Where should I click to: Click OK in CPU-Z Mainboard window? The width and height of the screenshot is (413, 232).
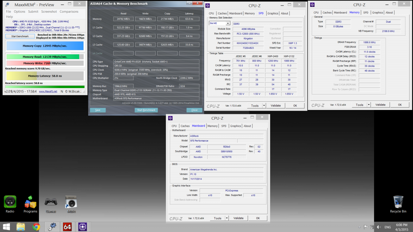click(x=258, y=218)
